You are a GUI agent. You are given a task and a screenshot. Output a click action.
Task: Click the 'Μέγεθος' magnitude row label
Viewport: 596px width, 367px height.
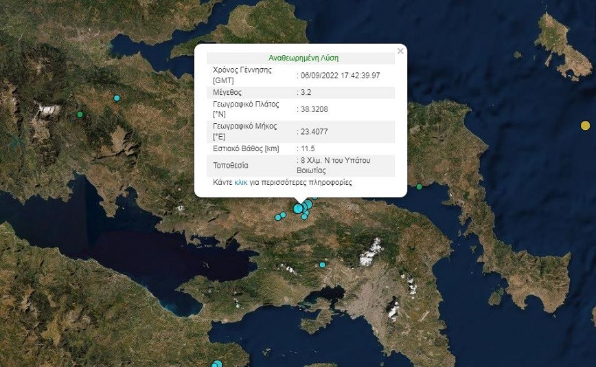[228, 92]
